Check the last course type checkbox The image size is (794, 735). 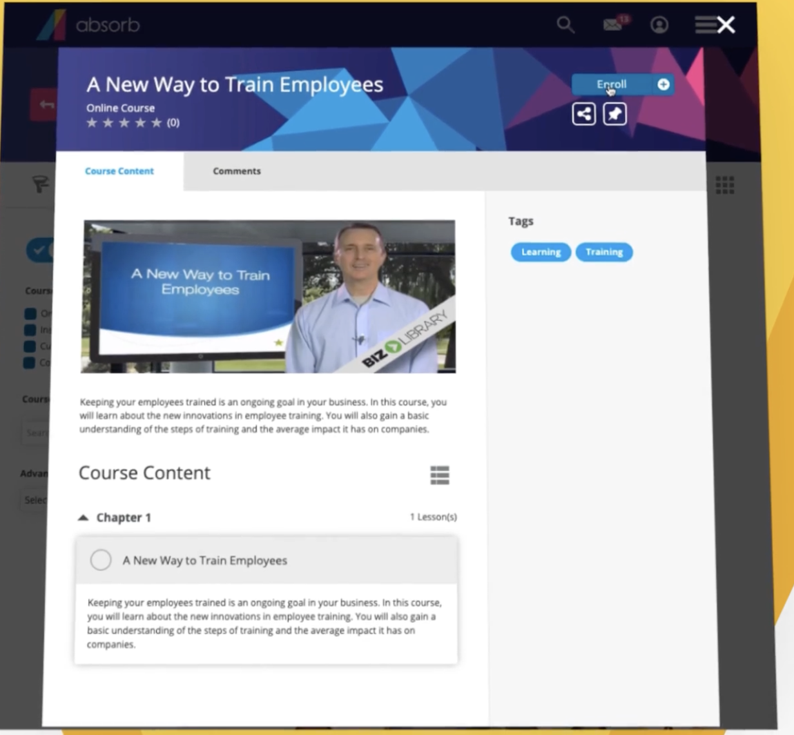(30, 362)
